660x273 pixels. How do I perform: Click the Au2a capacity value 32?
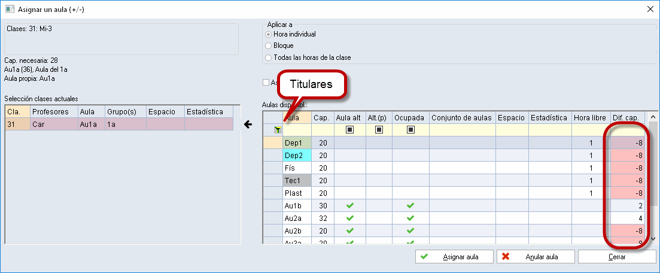coord(323,219)
